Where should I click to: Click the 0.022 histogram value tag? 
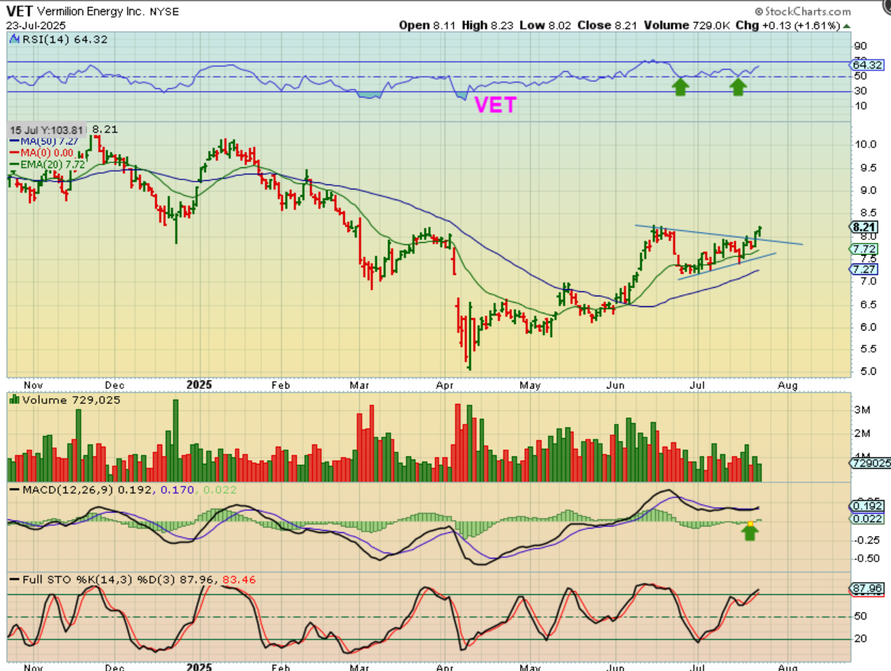868,519
